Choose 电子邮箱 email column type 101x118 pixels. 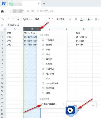click(x=52, y=74)
